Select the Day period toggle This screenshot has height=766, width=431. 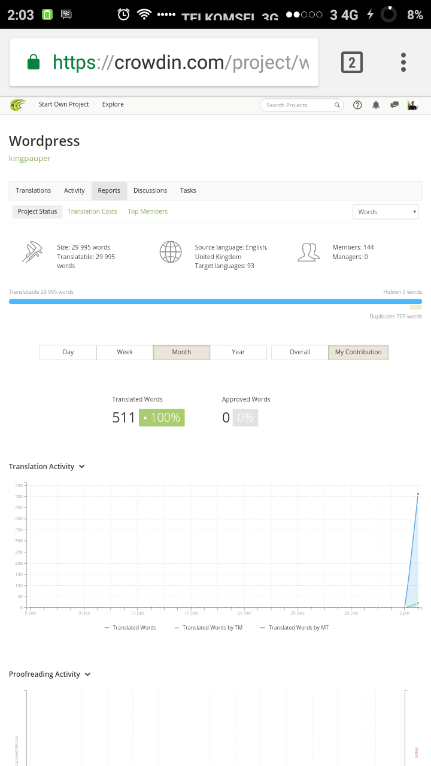click(68, 352)
